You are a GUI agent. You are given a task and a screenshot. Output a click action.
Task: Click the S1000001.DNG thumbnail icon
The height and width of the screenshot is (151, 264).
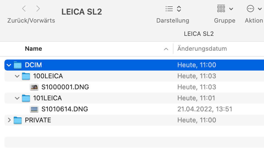(34, 87)
